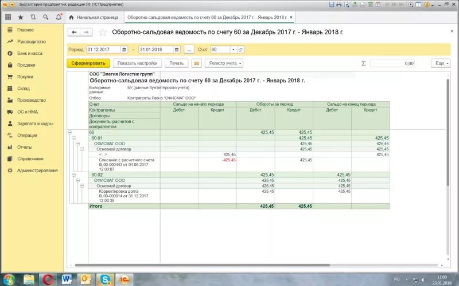
Task: Click the panel layout icon in title bar
Action: [419, 5]
